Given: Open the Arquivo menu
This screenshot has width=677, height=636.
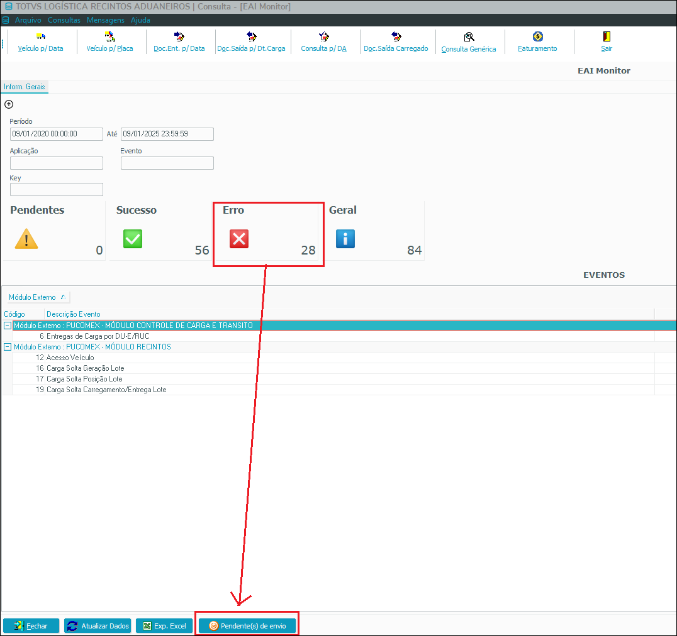Looking at the screenshot, I should (28, 20).
